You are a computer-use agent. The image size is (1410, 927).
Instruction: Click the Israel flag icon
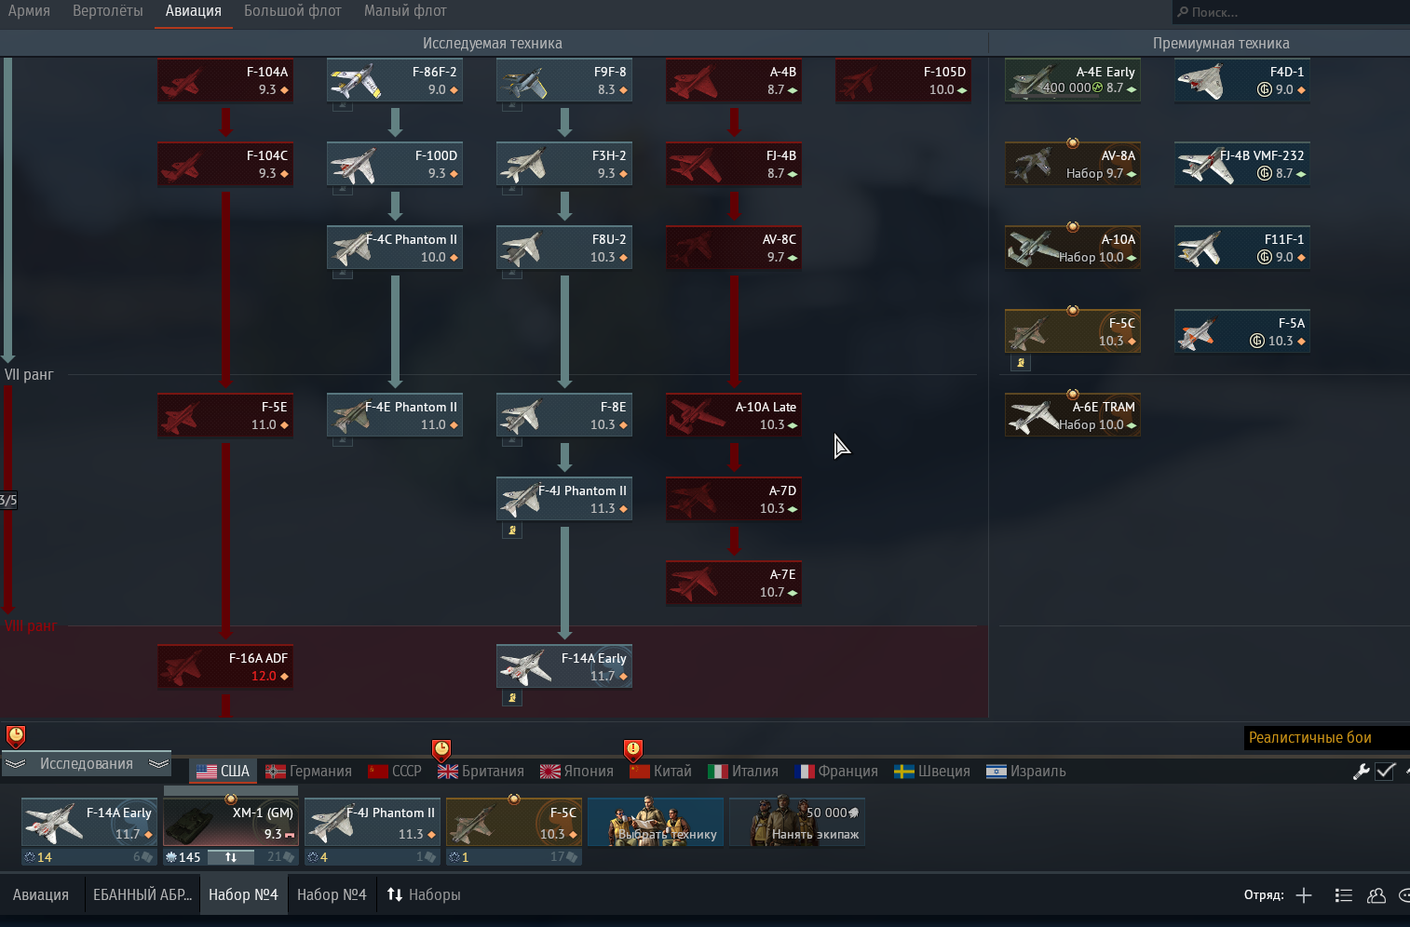pos(996,772)
